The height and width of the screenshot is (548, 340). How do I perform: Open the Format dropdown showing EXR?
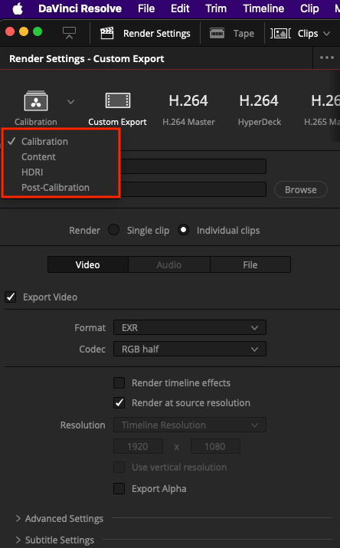point(190,328)
